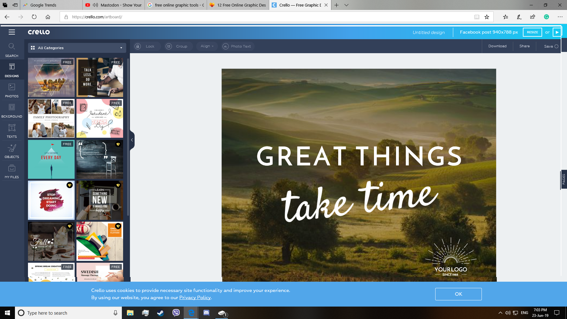Toggle Lock for selected element
This screenshot has width=567, height=319.
[x=145, y=46]
